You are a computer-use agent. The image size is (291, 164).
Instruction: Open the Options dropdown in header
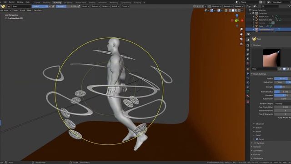pyautogui.click(x=239, y=6)
